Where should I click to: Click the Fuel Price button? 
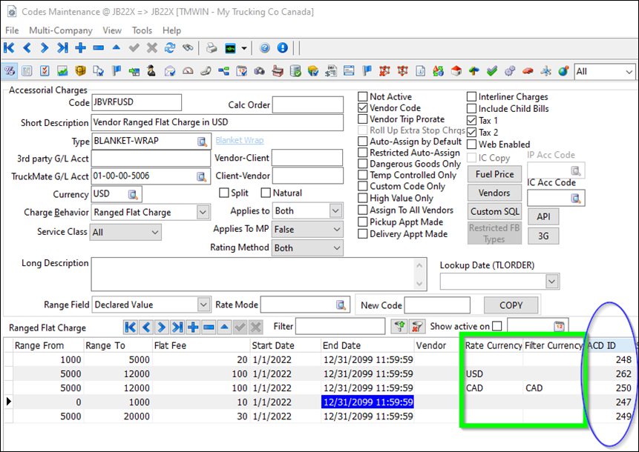click(494, 175)
